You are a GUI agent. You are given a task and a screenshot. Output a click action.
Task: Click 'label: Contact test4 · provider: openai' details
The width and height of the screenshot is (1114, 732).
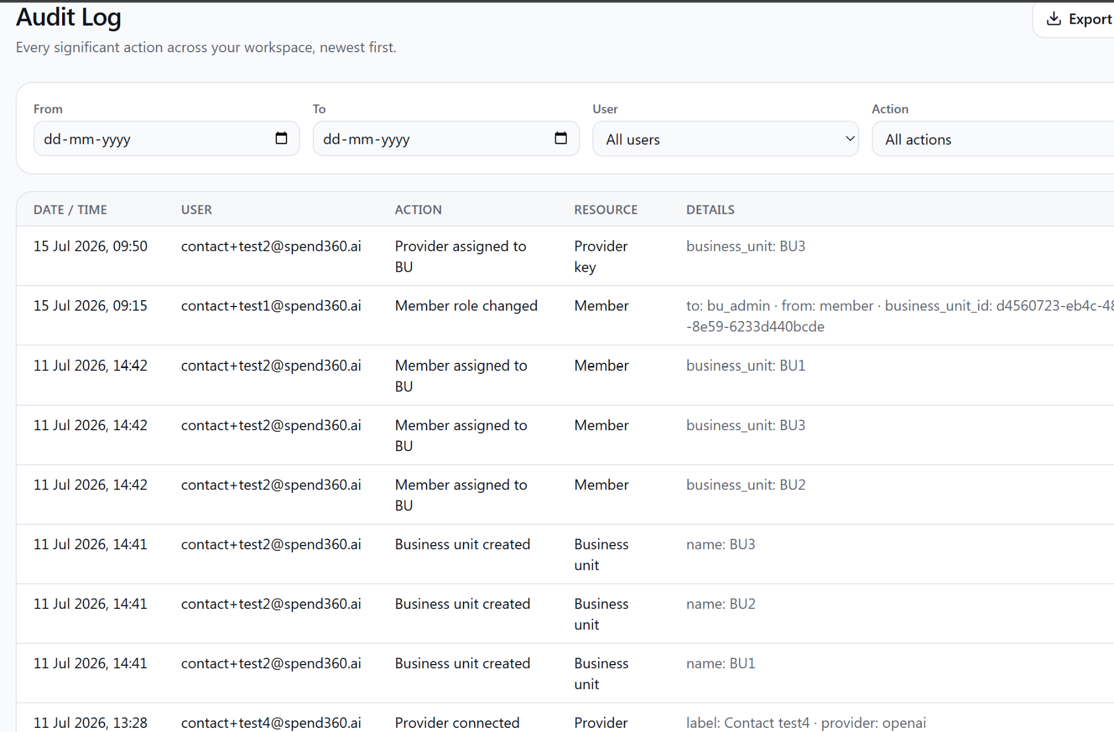(806, 723)
